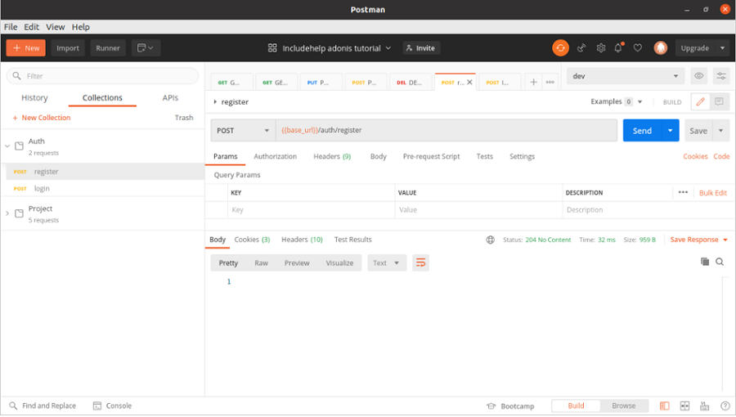The image size is (736, 417).
Task: Click the New button
Action: (x=26, y=48)
